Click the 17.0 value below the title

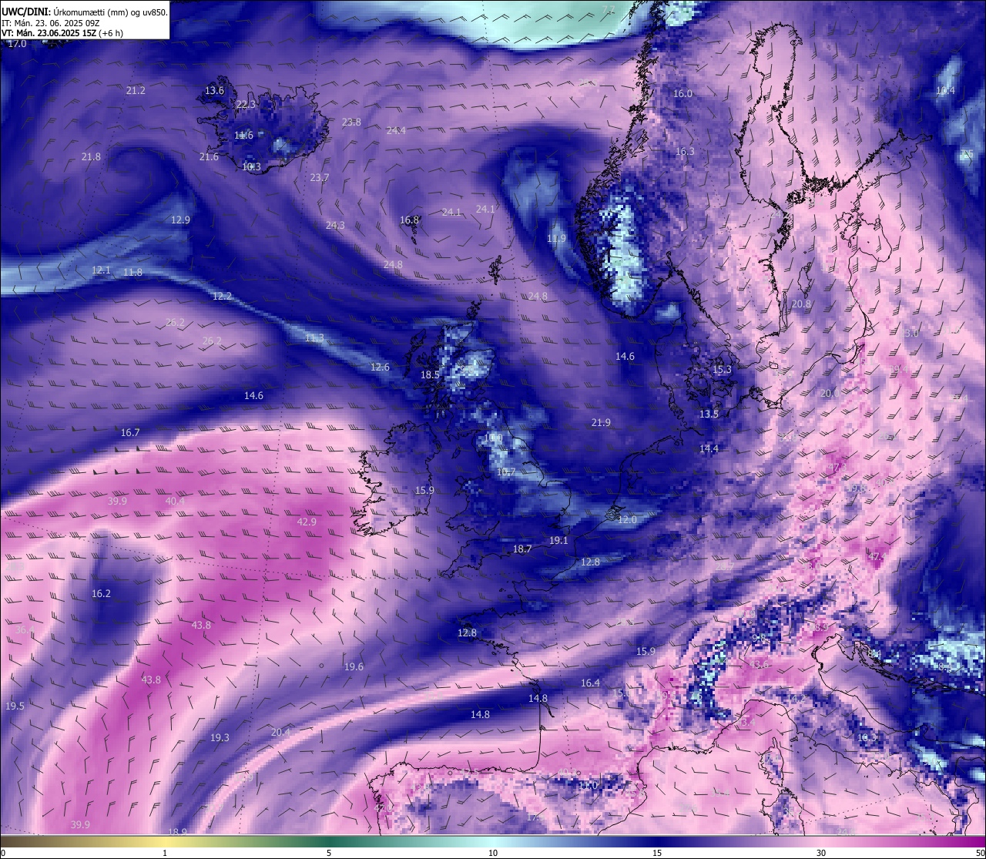coord(17,44)
